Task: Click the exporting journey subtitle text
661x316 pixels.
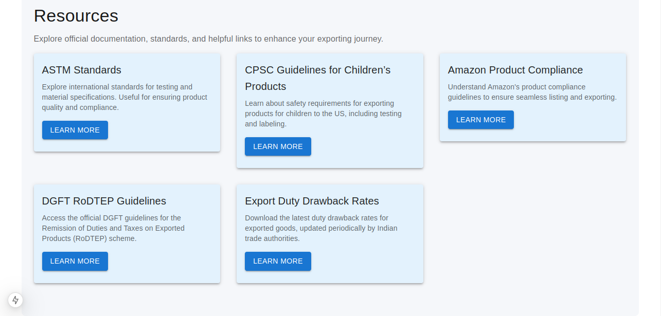Action: tap(208, 39)
